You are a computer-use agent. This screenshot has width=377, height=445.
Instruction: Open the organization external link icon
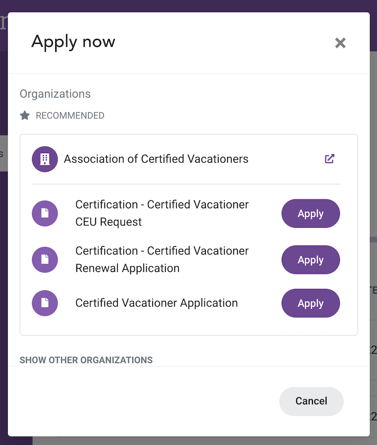pos(329,159)
